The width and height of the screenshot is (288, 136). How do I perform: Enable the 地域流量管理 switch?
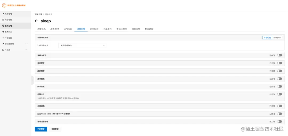click(279, 121)
